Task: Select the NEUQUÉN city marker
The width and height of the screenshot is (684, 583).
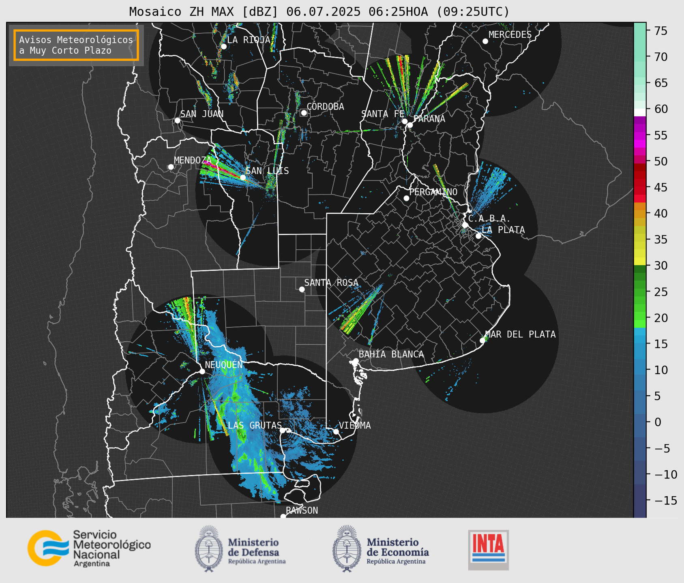Action: tap(202, 371)
